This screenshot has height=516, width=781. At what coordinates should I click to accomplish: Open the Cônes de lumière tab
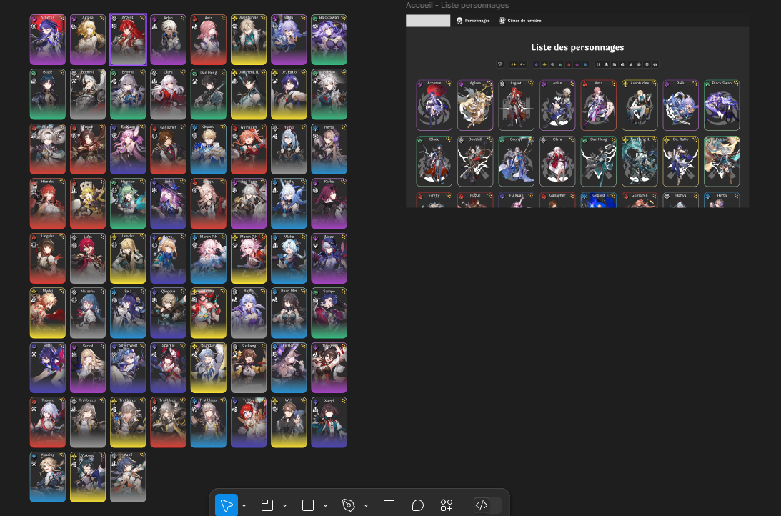tap(524, 21)
